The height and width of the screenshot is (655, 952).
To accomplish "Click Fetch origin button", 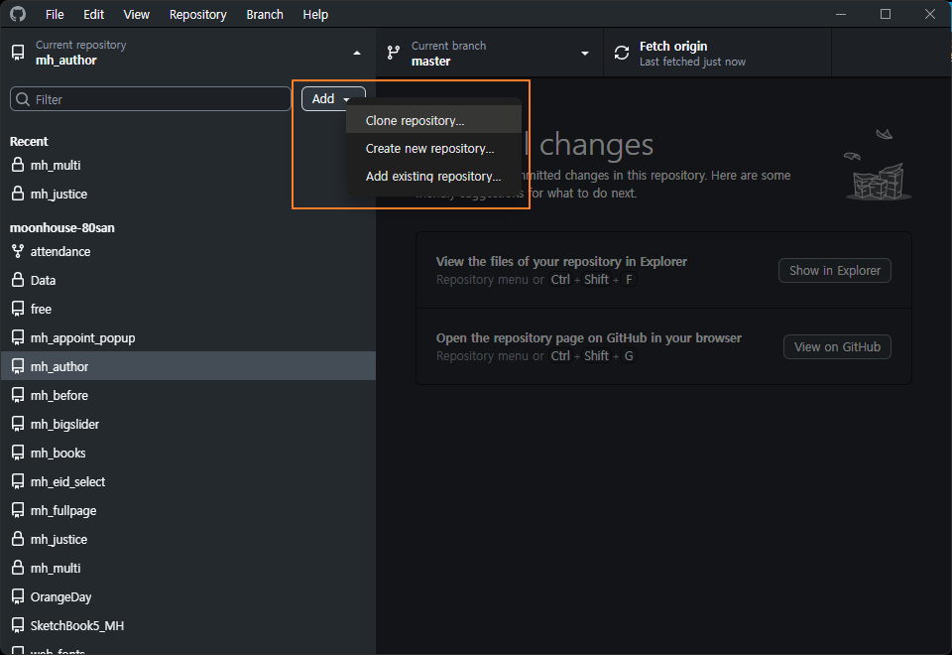I will [x=717, y=53].
